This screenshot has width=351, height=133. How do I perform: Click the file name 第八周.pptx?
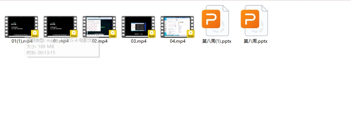click(256, 41)
